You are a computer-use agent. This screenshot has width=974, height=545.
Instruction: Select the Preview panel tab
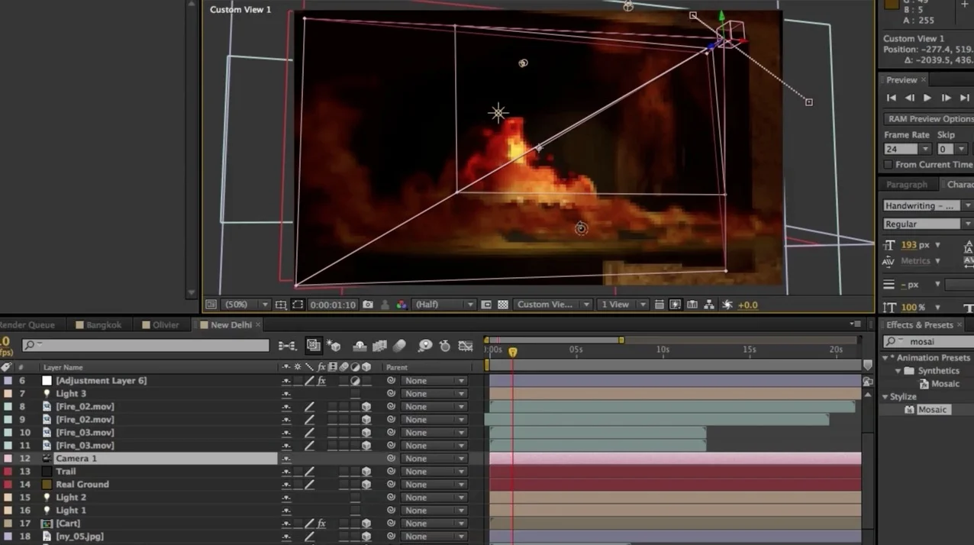(x=901, y=80)
